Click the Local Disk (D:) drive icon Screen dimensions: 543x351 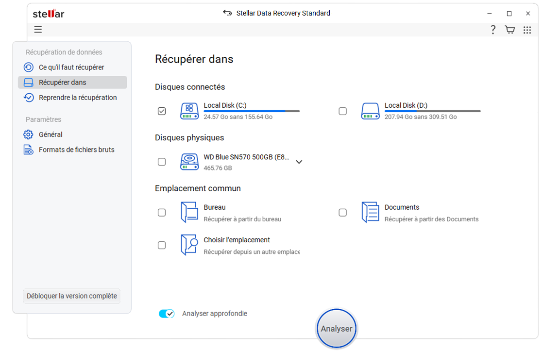370,111
